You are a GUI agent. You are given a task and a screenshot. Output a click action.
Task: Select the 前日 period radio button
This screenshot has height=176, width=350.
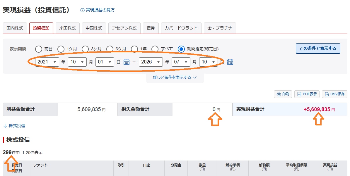coord(38,49)
